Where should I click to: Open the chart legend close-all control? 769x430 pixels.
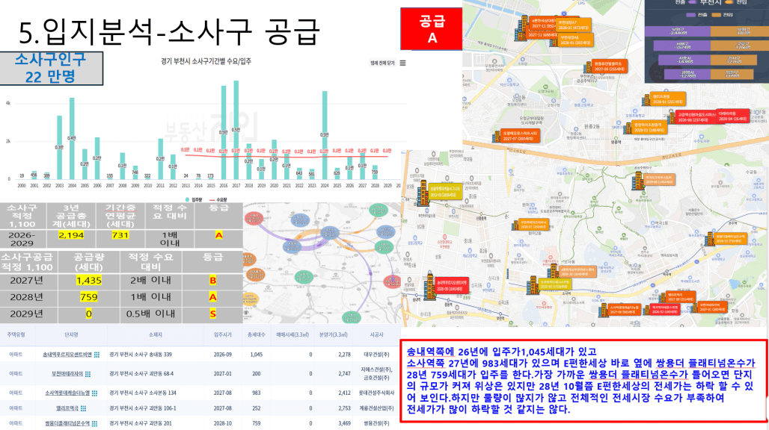coord(382,63)
